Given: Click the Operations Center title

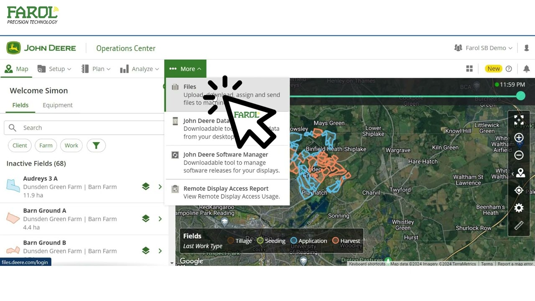Looking at the screenshot, I should pos(126,48).
